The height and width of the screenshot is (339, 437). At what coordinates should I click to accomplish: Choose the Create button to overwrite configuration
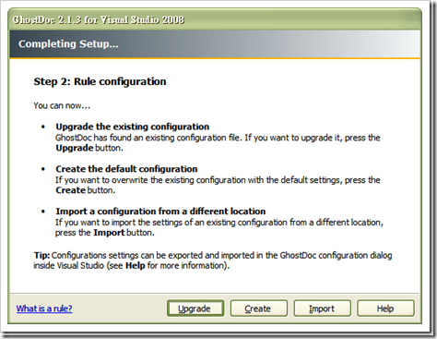click(x=259, y=309)
